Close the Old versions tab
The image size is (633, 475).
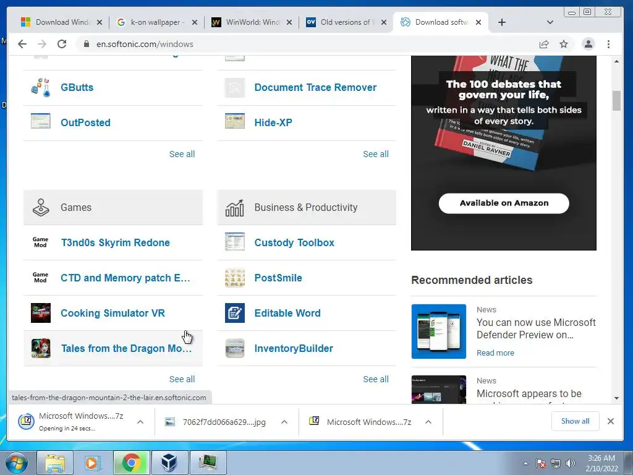point(384,22)
